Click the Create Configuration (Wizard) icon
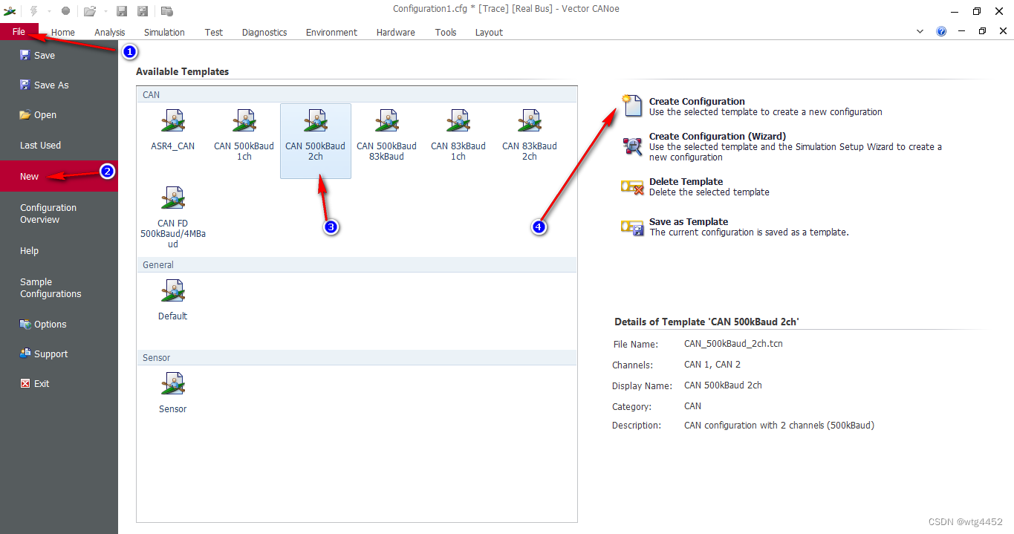The width and height of the screenshot is (1014, 534). pyautogui.click(x=632, y=146)
